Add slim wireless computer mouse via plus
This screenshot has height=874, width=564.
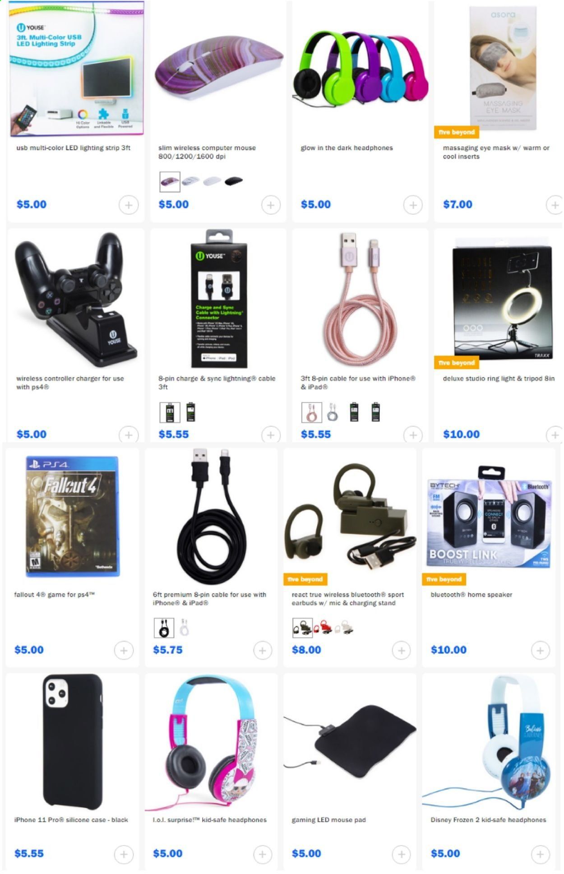click(271, 205)
